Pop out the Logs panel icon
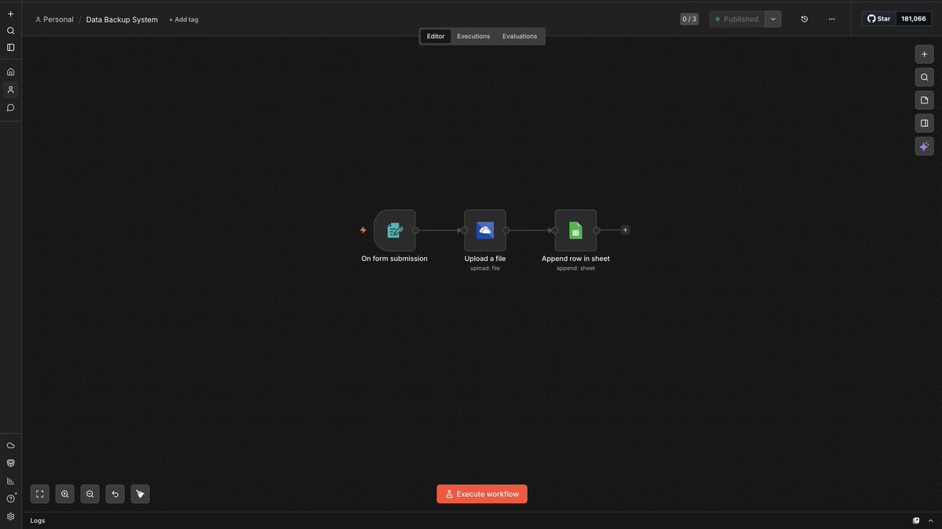 coord(916,520)
